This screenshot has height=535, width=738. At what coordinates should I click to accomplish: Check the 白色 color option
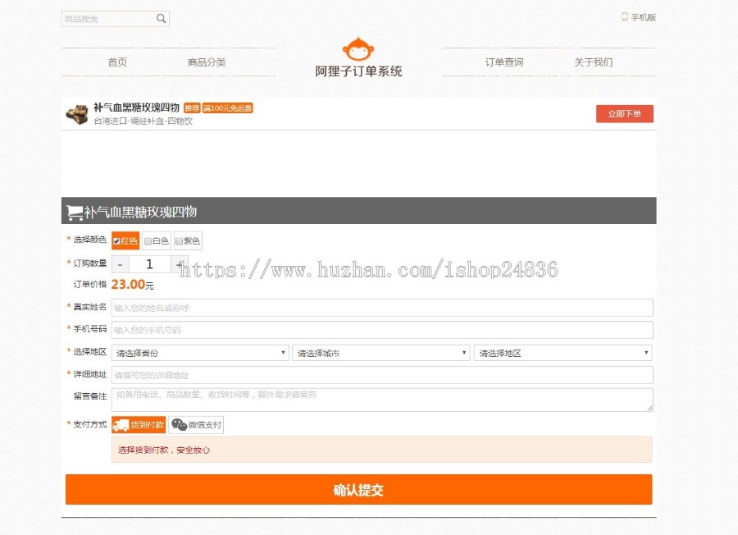[x=149, y=240]
